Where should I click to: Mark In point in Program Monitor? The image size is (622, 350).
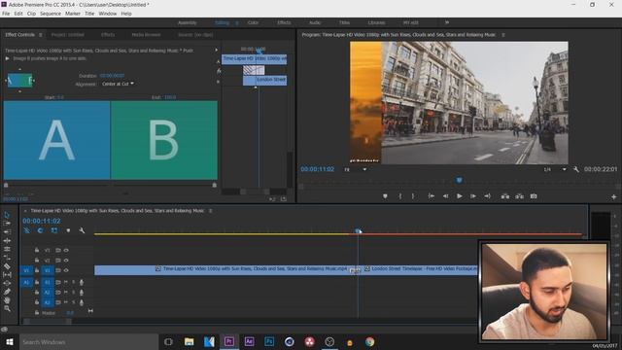[x=399, y=196]
